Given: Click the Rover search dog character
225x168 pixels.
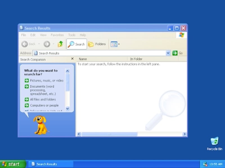Looking at the screenshot, I should [x=40, y=125].
